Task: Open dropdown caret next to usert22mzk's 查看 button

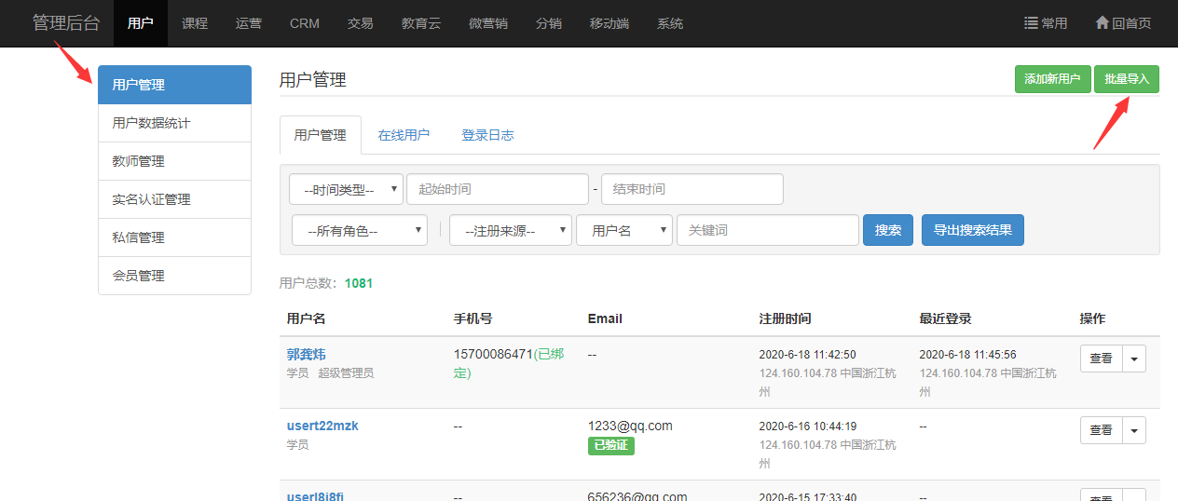Action: [1134, 430]
